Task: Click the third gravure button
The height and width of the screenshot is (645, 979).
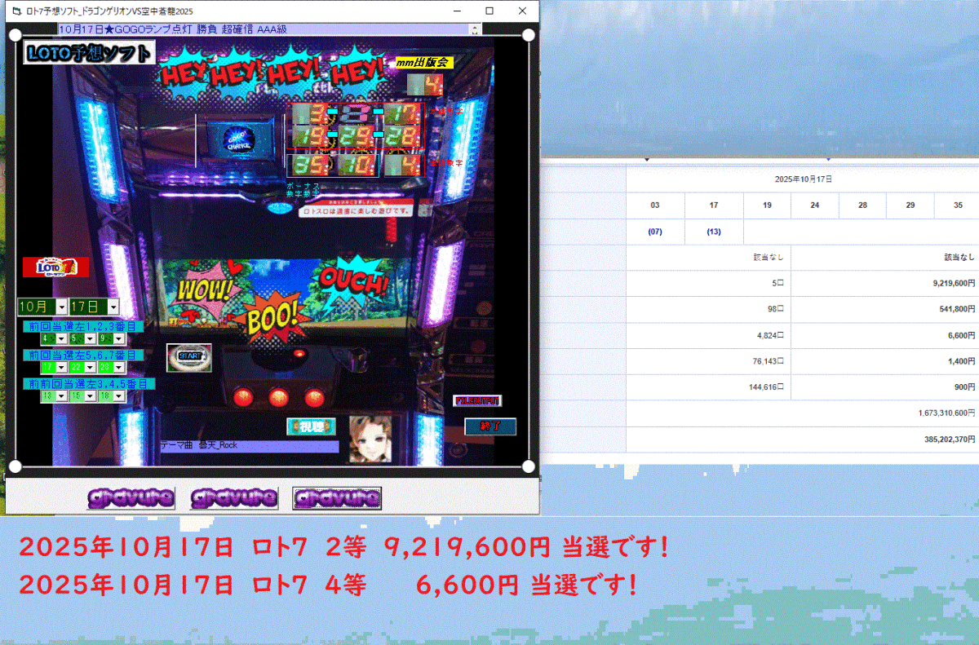Action: coord(337,497)
